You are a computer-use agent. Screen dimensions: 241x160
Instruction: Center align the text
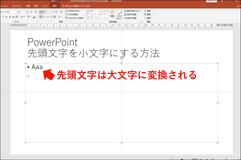44,17
